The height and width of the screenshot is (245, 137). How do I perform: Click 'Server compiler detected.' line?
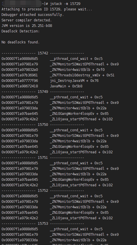pyautogui.click(x=27, y=20)
